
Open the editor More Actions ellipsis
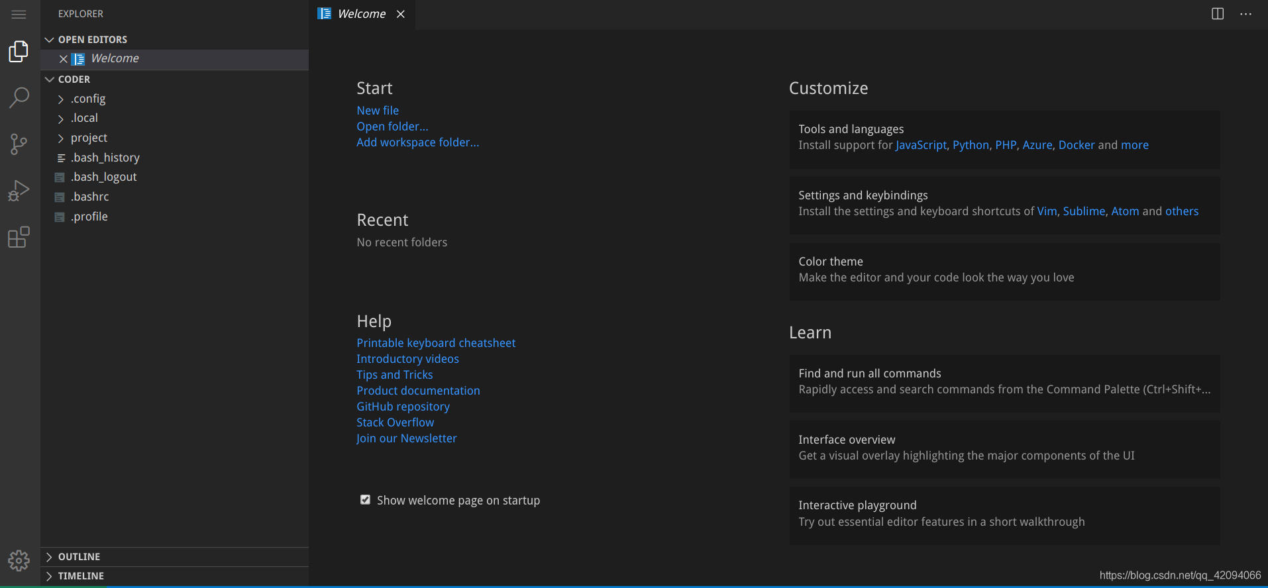pos(1246,14)
